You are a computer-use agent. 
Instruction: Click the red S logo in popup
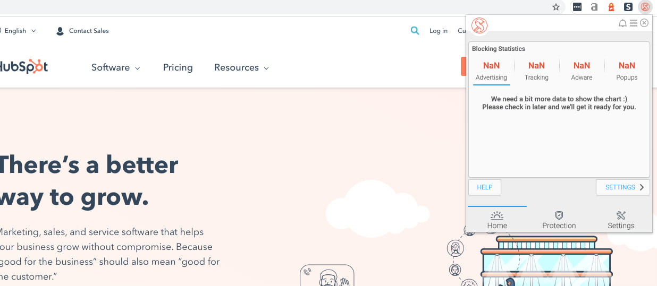pos(479,25)
